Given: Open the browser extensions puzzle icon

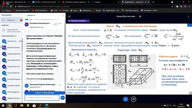Looking at the screenshot, I should tap(177, 7).
